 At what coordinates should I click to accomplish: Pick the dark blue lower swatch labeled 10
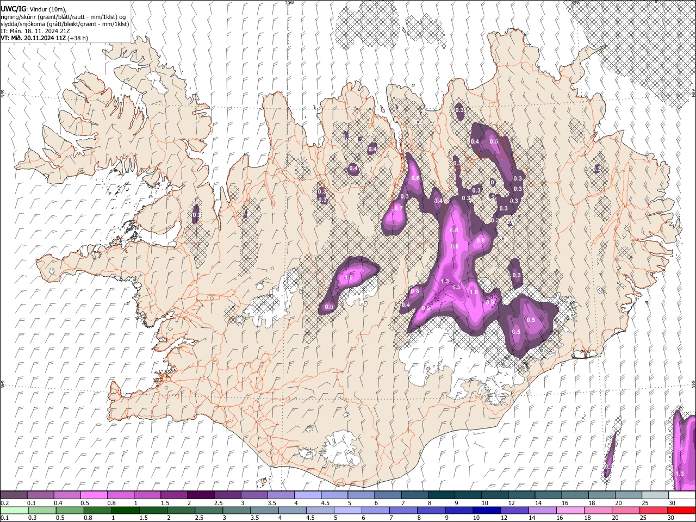click(487, 510)
